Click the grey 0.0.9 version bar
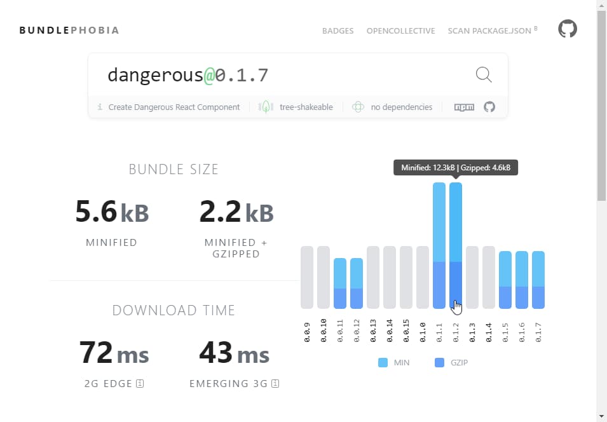 (x=307, y=277)
